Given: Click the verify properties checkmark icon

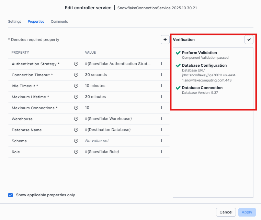Looking at the screenshot, I should (x=249, y=40).
